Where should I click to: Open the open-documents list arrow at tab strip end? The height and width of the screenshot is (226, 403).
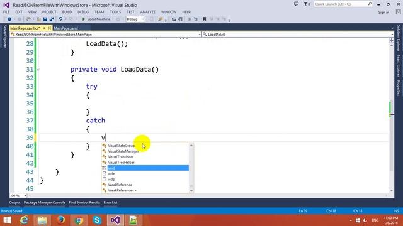click(392, 28)
